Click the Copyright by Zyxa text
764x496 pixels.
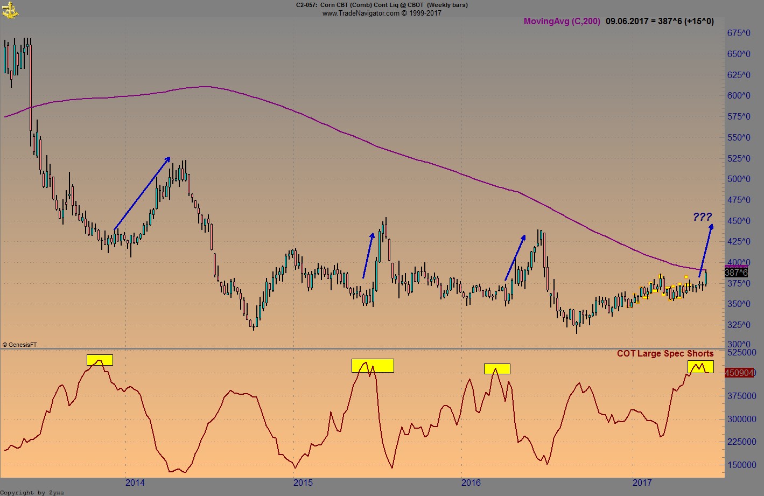[x=32, y=492]
